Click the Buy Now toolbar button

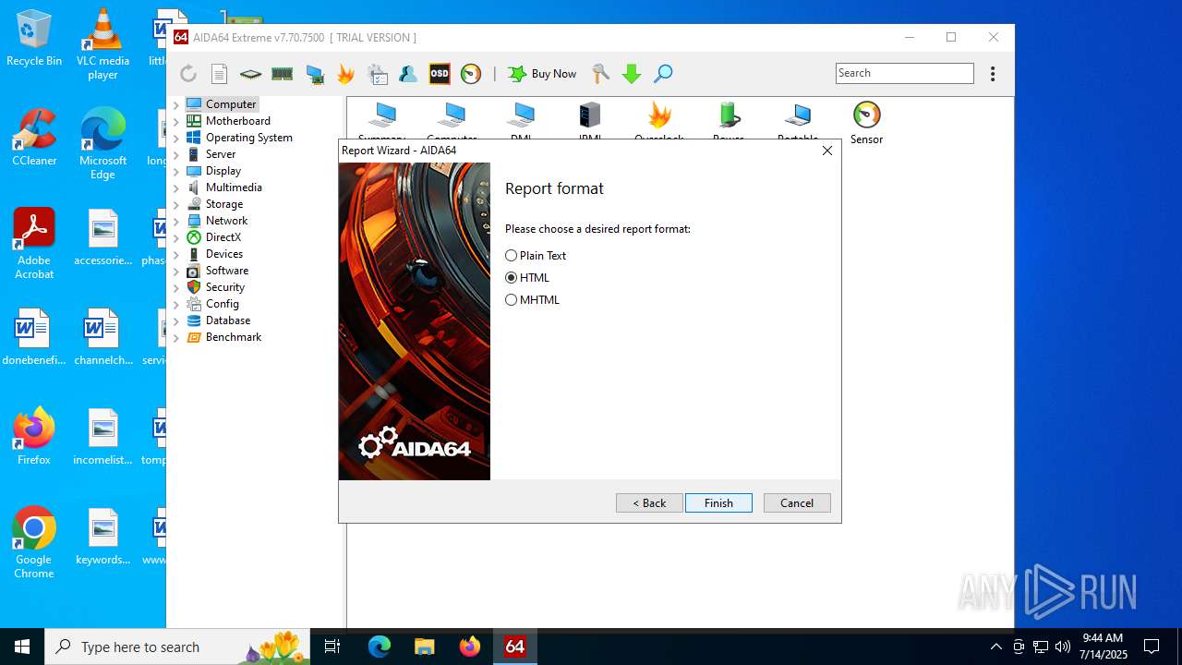pos(542,74)
